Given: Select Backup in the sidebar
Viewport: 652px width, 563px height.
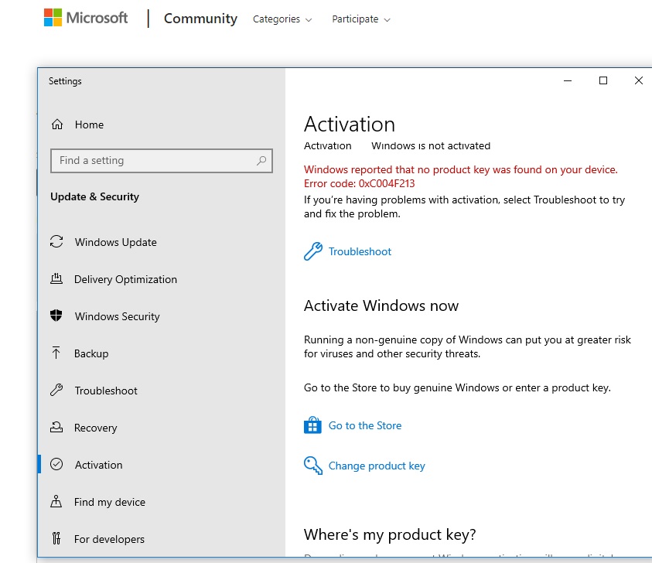Looking at the screenshot, I should click(x=91, y=353).
